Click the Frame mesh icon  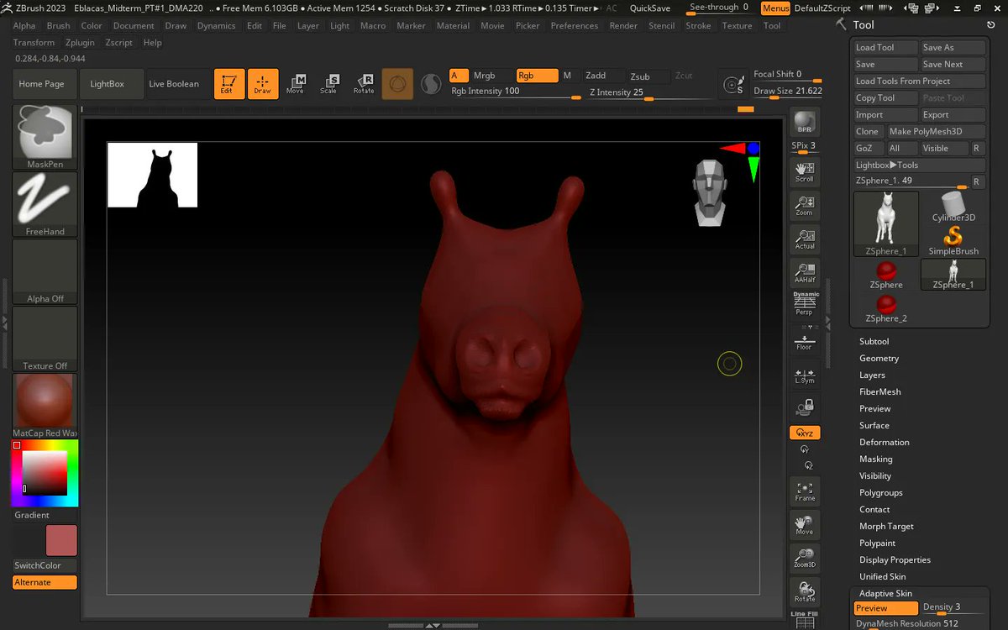pyautogui.click(x=805, y=491)
